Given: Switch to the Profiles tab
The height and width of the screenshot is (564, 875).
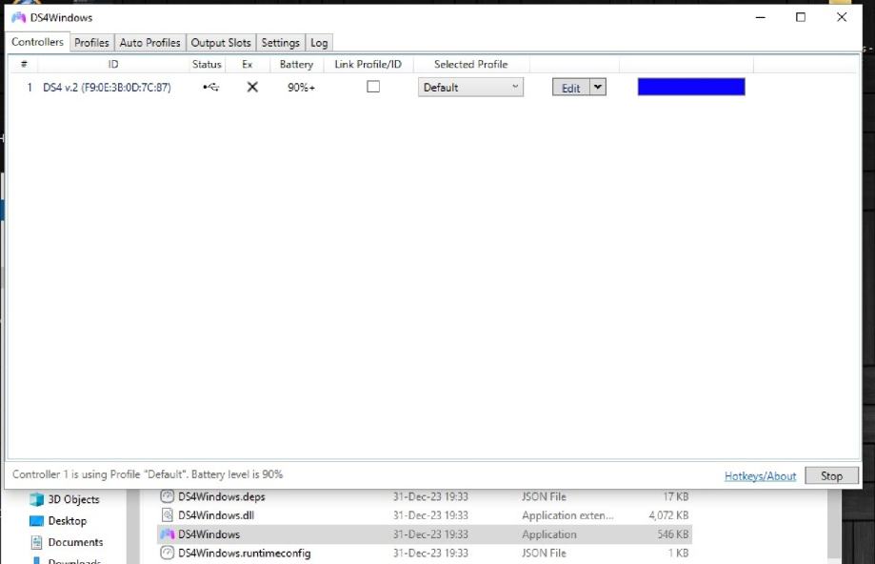Looking at the screenshot, I should click(x=91, y=43).
